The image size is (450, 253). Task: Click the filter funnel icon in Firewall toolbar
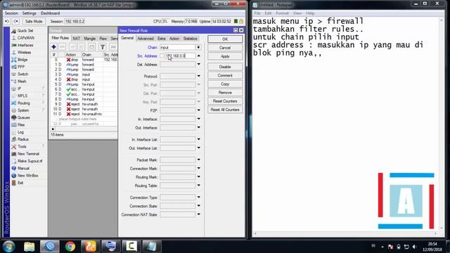(103, 47)
